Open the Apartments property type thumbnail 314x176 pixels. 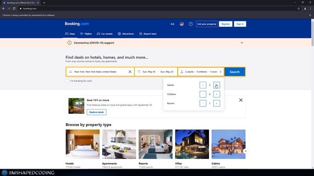point(119,144)
